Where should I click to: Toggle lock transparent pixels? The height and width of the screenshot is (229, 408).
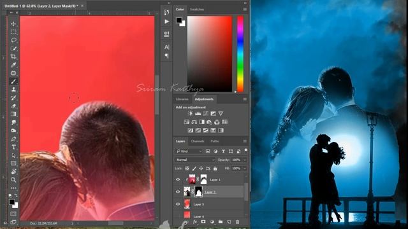[x=187, y=169]
